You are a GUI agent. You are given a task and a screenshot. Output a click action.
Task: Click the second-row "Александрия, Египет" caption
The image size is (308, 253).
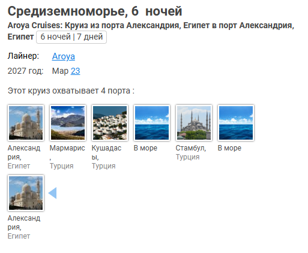[x=24, y=227]
